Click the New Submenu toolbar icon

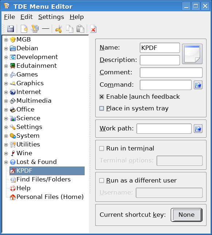coord(35,29)
